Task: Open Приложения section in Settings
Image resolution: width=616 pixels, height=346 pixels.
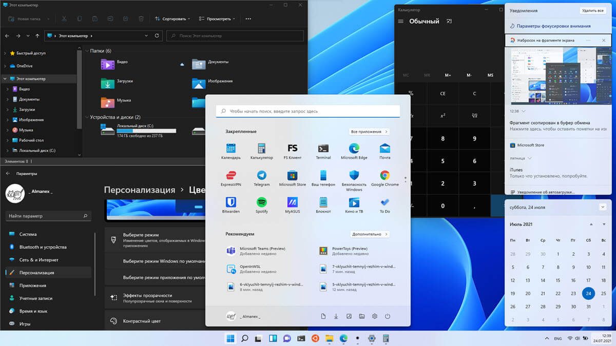Action: coord(48,286)
